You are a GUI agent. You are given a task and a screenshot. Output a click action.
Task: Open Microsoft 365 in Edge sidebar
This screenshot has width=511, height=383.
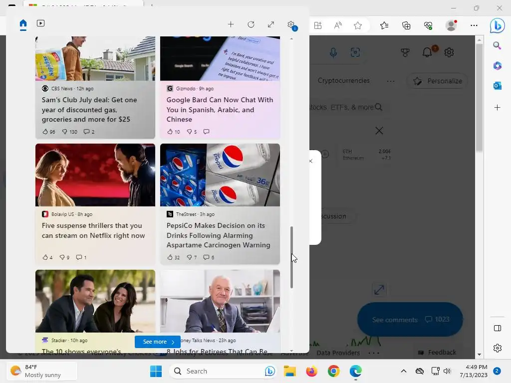[497, 65]
